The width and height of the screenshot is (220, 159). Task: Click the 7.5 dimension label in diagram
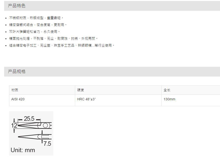coord(47,144)
